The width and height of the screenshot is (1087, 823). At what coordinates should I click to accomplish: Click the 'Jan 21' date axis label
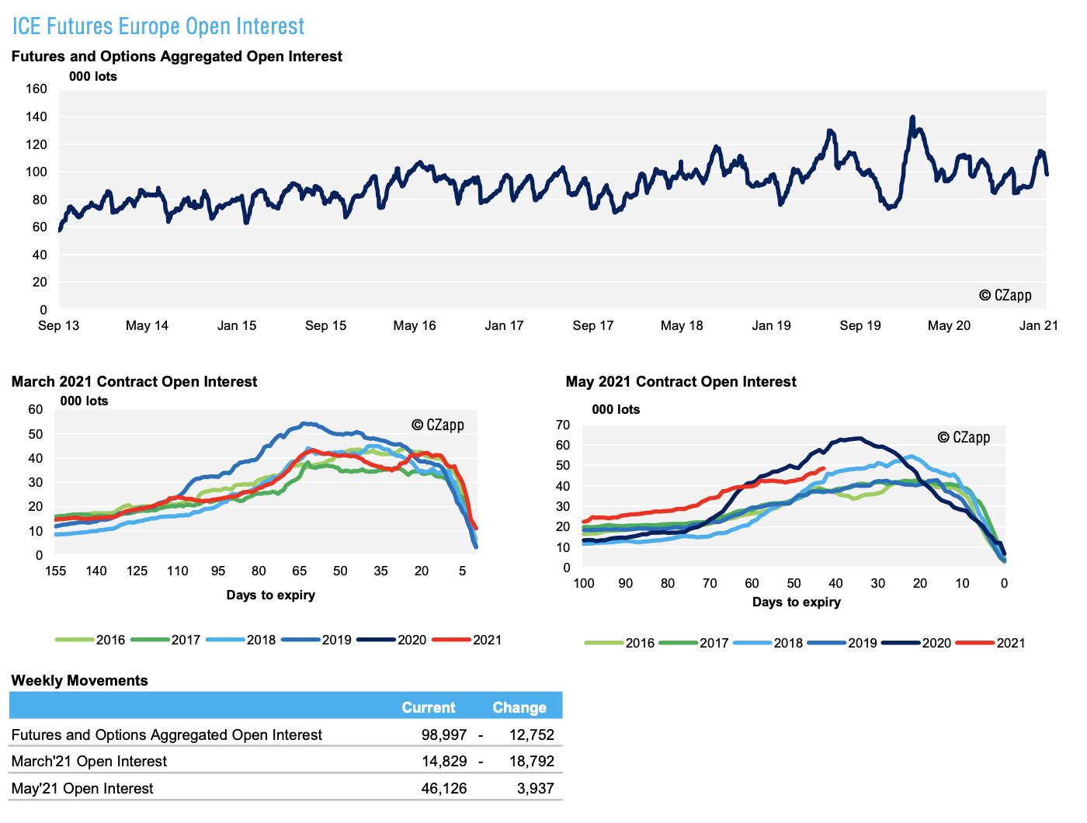pos(1039,325)
